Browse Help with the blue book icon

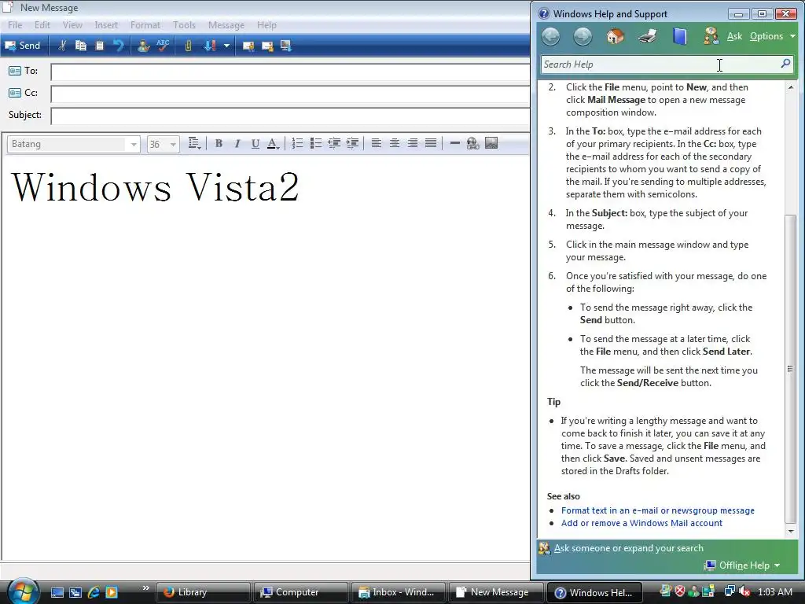(x=680, y=36)
